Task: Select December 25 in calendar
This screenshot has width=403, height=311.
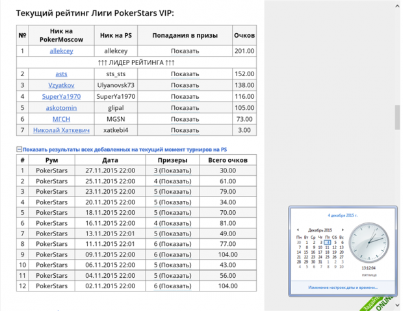Action: click(x=328, y=257)
